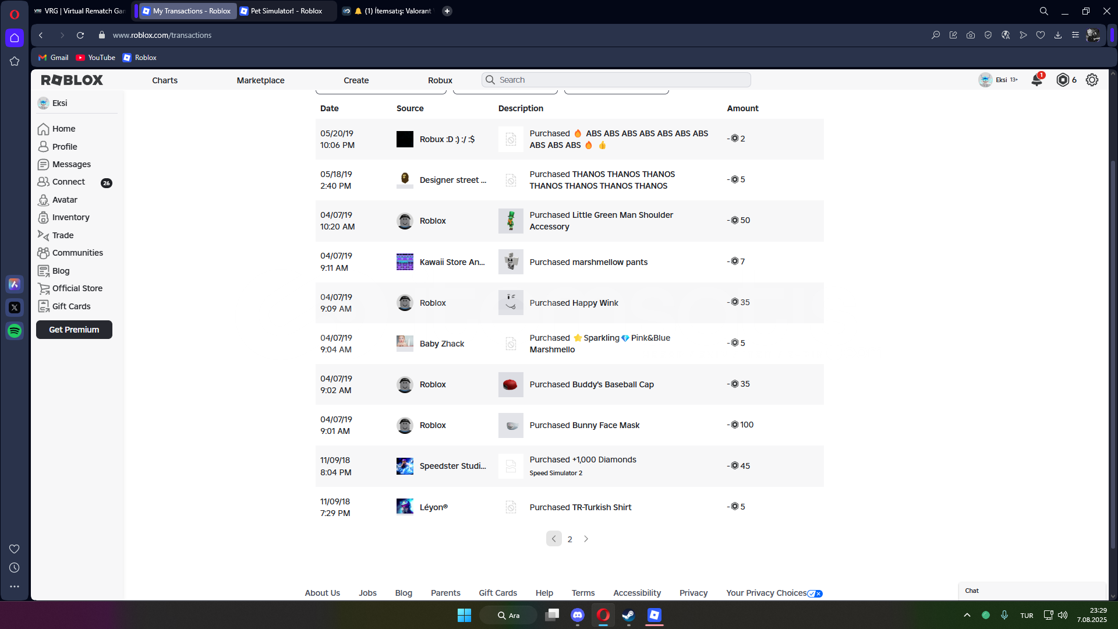The width and height of the screenshot is (1118, 629).
Task: Open Opera history clock icon
Action: click(15, 568)
